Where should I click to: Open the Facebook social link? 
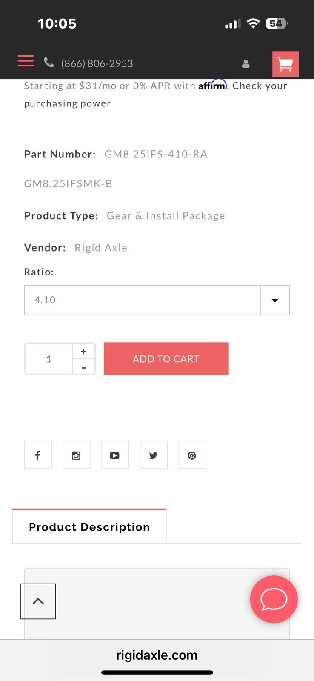tap(38, 455)
